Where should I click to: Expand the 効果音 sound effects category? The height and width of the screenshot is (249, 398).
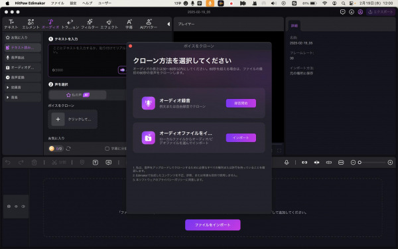coord(23,88)
